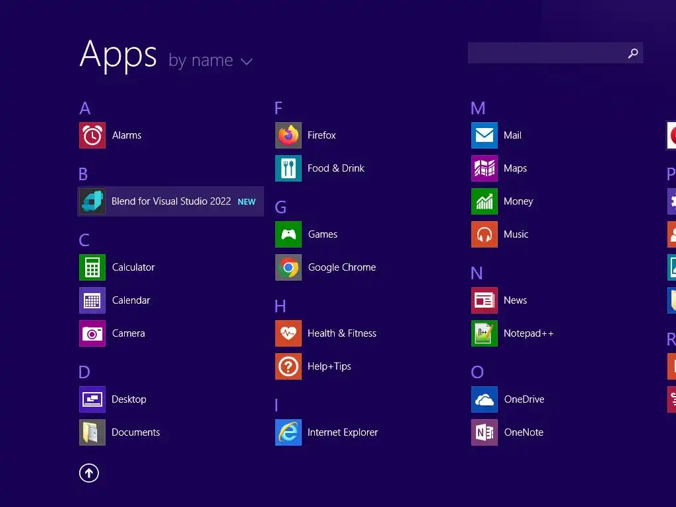Screen dimensions: 676x507
Task: Click the 'Money' label text
Action: (518, 202)
